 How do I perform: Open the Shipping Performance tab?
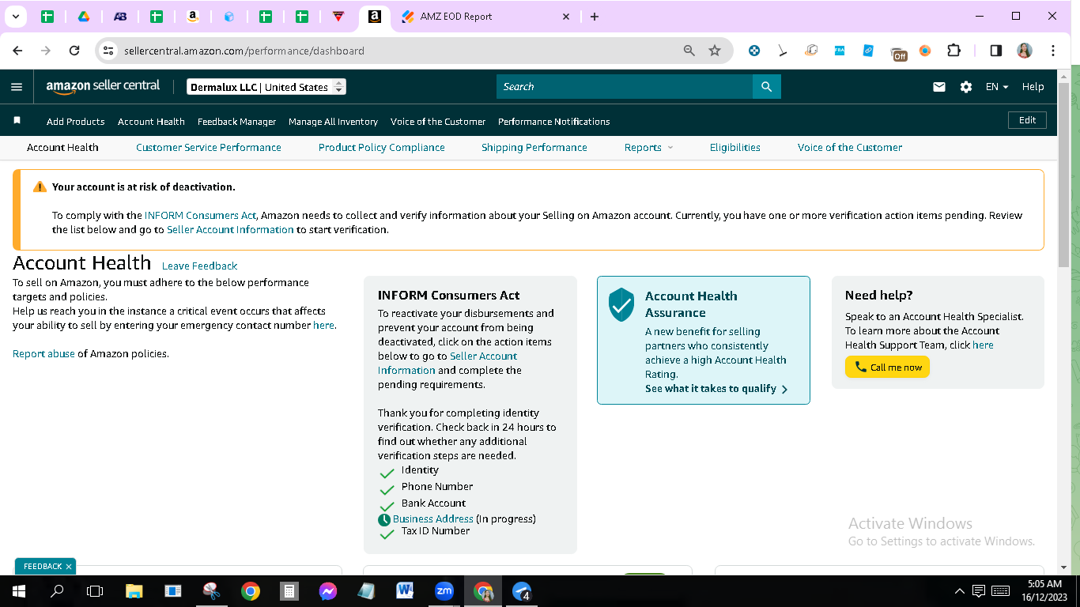click(x=534, y=147)
